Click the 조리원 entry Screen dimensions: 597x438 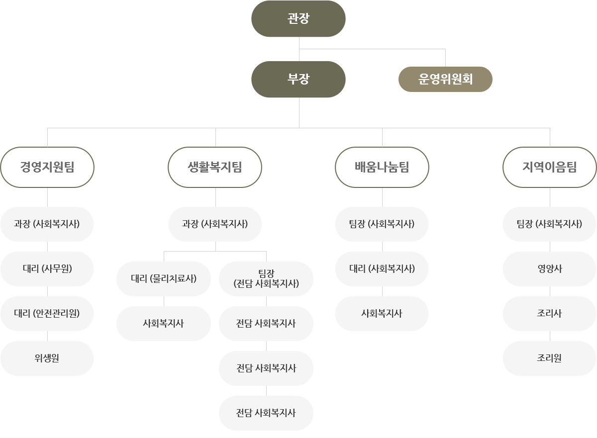coord(550,358)
